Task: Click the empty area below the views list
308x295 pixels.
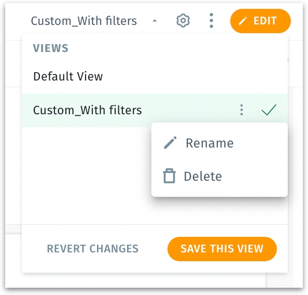Action: coord(87,175)
